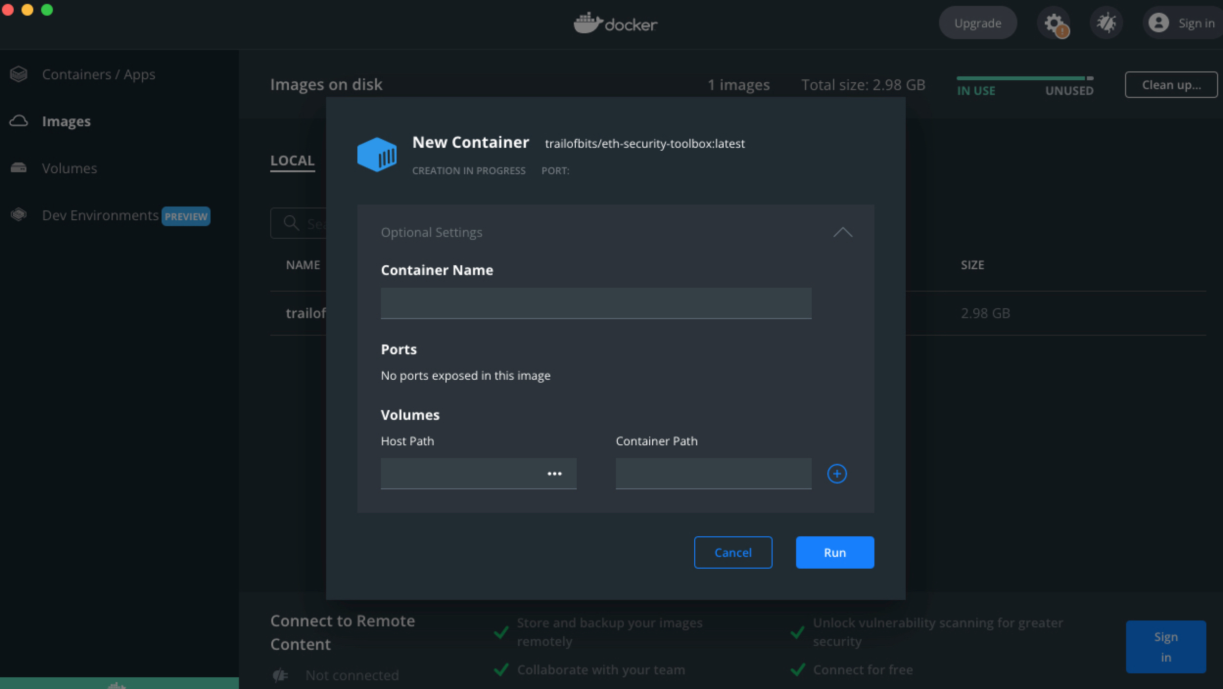Focus the Container Path input field

point(713,474)
